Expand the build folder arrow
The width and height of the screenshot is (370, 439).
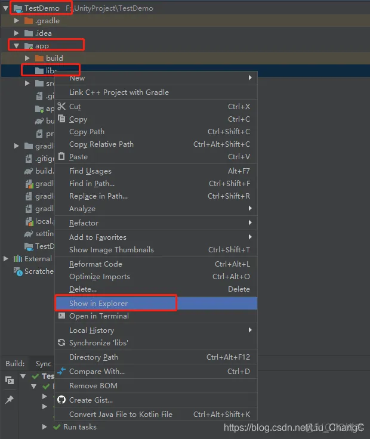(27, 58)
